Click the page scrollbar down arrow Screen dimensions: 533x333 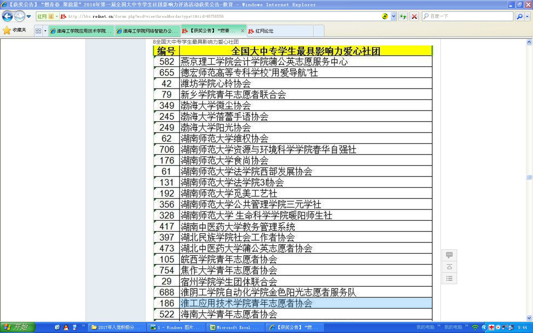coord(529,318)
